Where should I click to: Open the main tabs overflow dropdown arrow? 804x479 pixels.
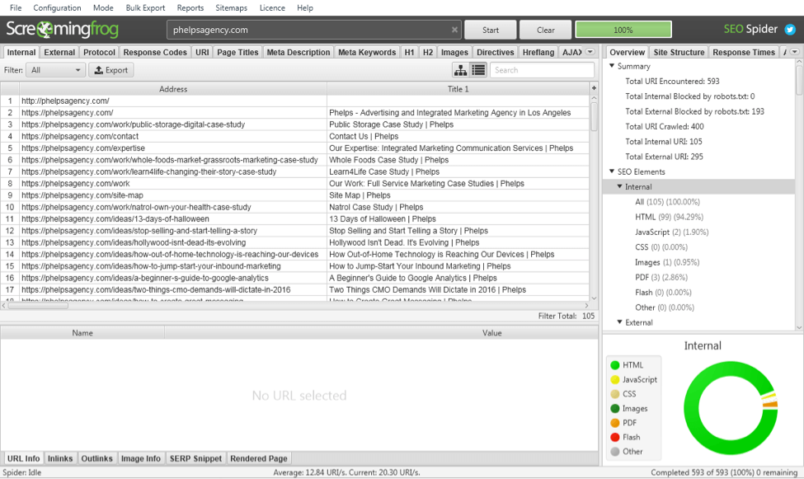590,52
